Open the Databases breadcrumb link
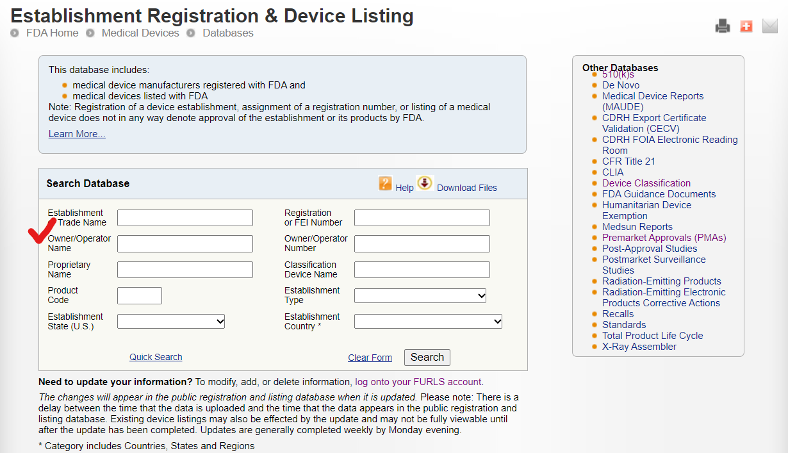 point(228,33)
